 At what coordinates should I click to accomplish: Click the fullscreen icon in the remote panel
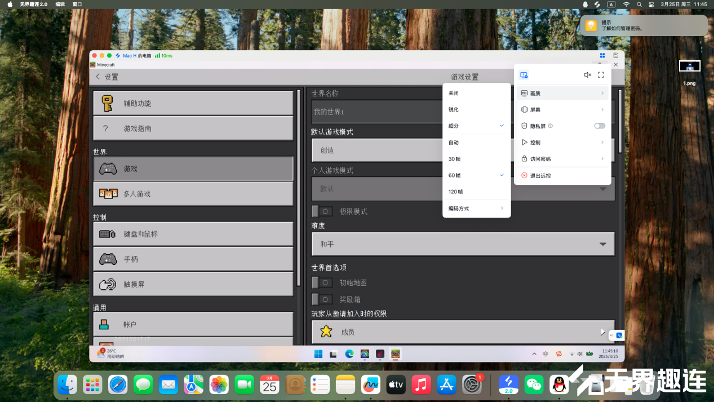(601, 75)
